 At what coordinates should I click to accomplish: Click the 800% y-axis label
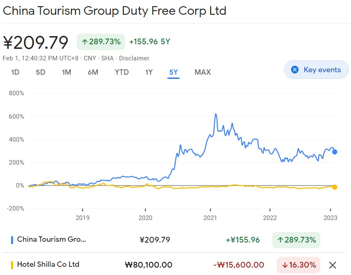coord(16,93)
